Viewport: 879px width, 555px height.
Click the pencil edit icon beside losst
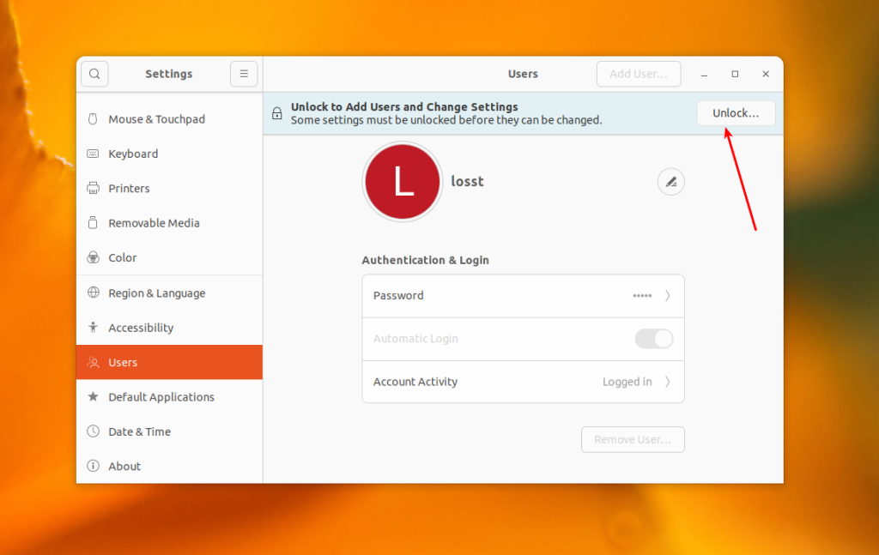(670, 182)
